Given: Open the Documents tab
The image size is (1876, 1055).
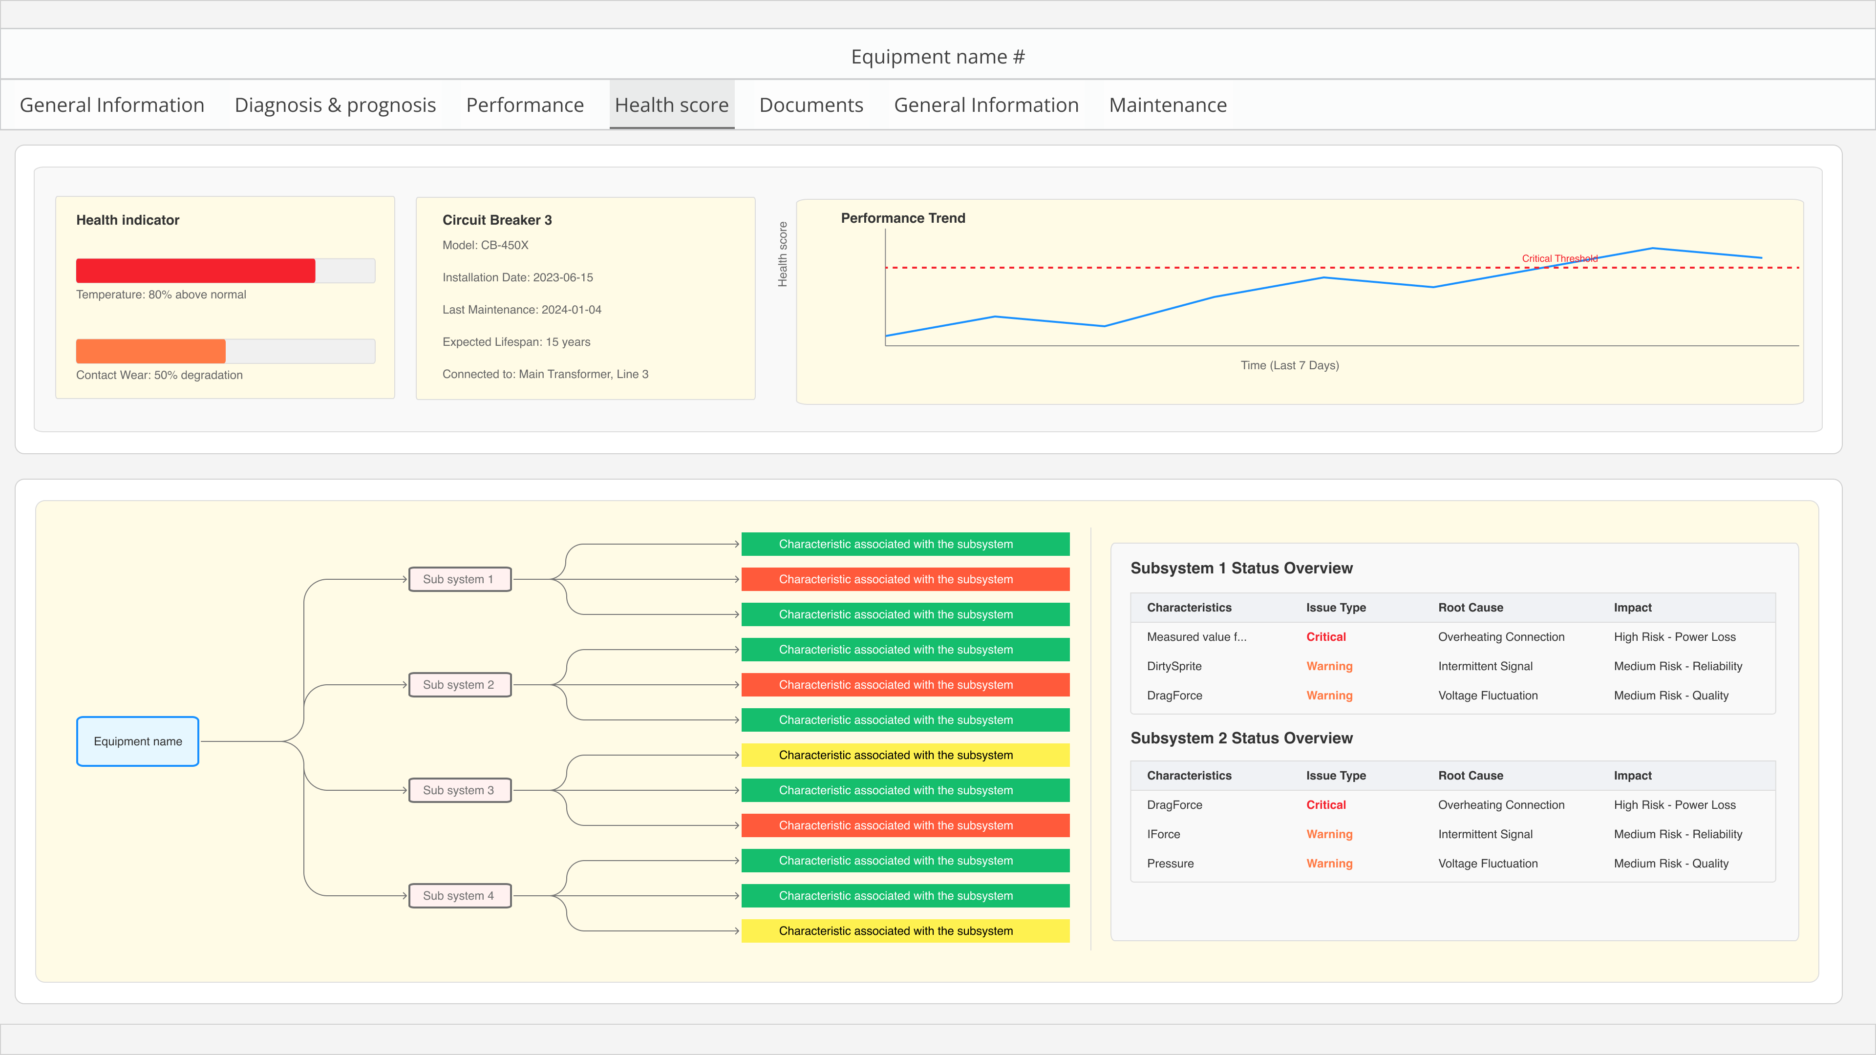Looking at the screenshot, I should pyautogui.click(x=810, y=105).
